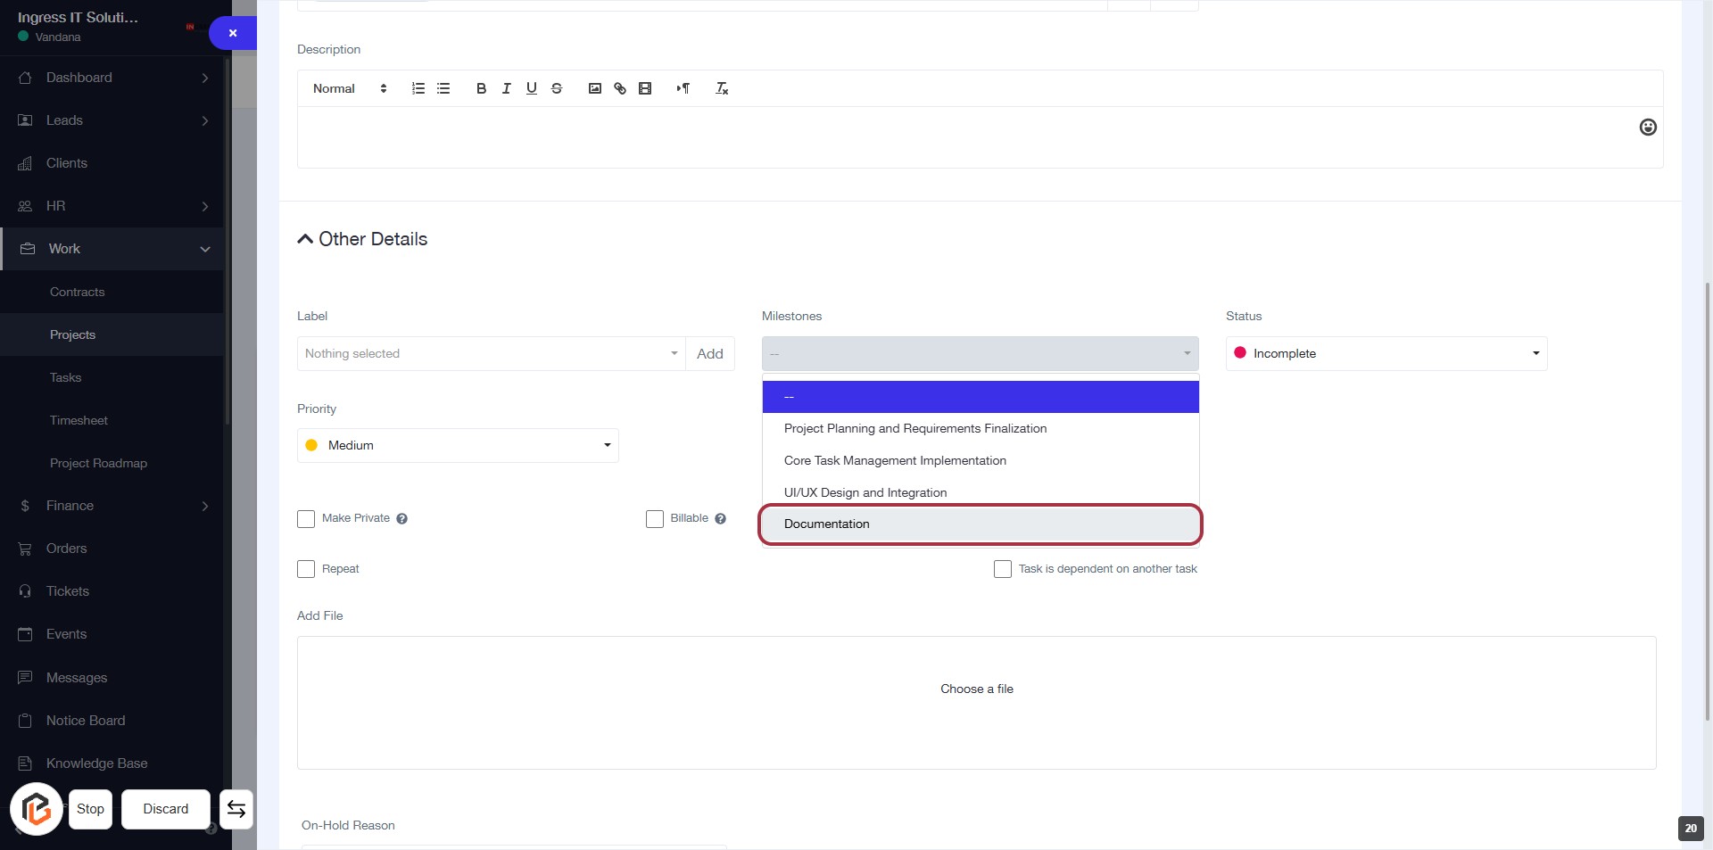Check the Billable checkbox

[655, 519]
